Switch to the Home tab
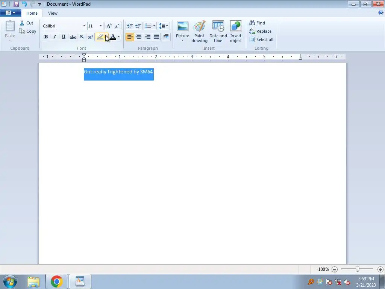Screen dimensions: 385x289 pos(32,13)
